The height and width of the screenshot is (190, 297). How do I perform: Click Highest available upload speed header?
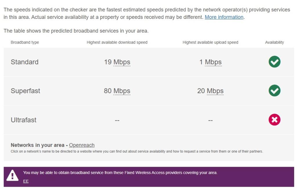pos(210,42)
